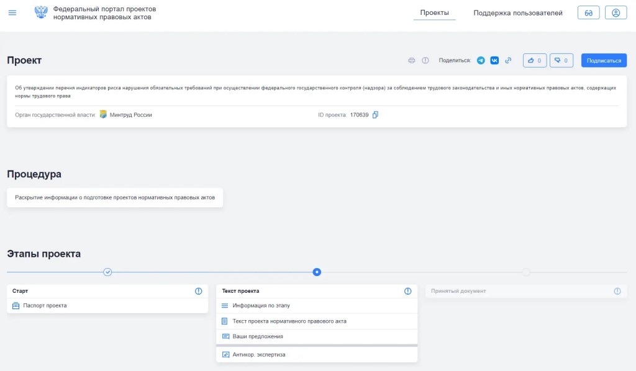Select the completed Старт timeline marker
The height and width of the screenshot is (371, 636).
click(107, 272)
